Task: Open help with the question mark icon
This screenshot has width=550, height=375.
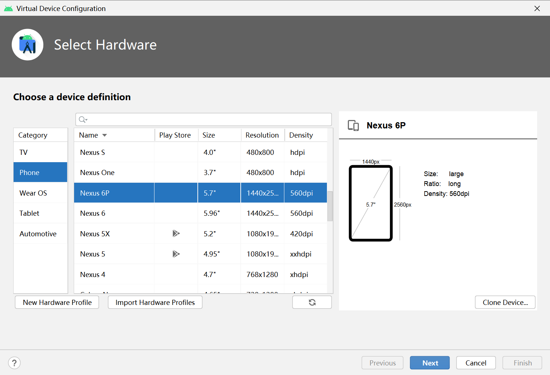Action: [14, 363]
